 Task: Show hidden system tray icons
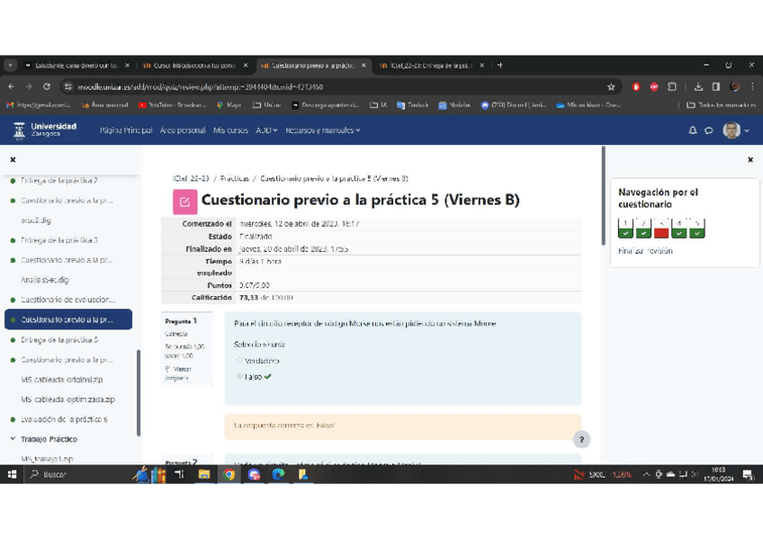coord(646,474)
